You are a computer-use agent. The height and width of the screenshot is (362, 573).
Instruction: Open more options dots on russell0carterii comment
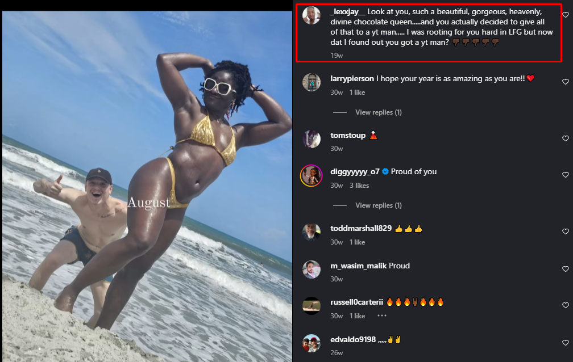pos(382,315)
